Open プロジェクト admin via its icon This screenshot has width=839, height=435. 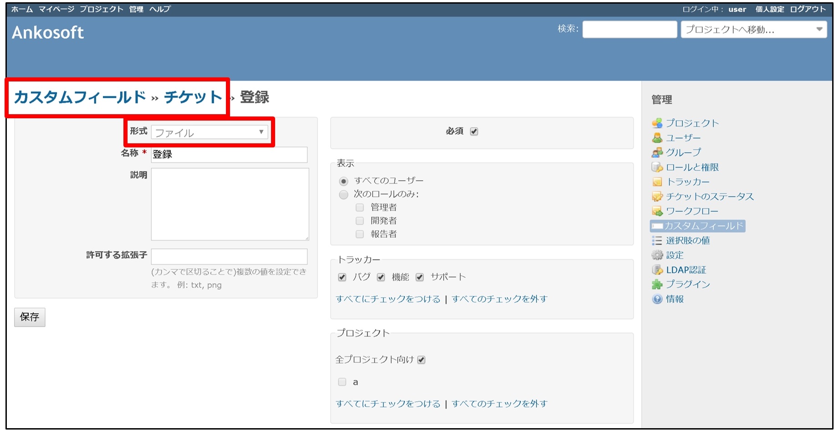click(x=657, y=123)
